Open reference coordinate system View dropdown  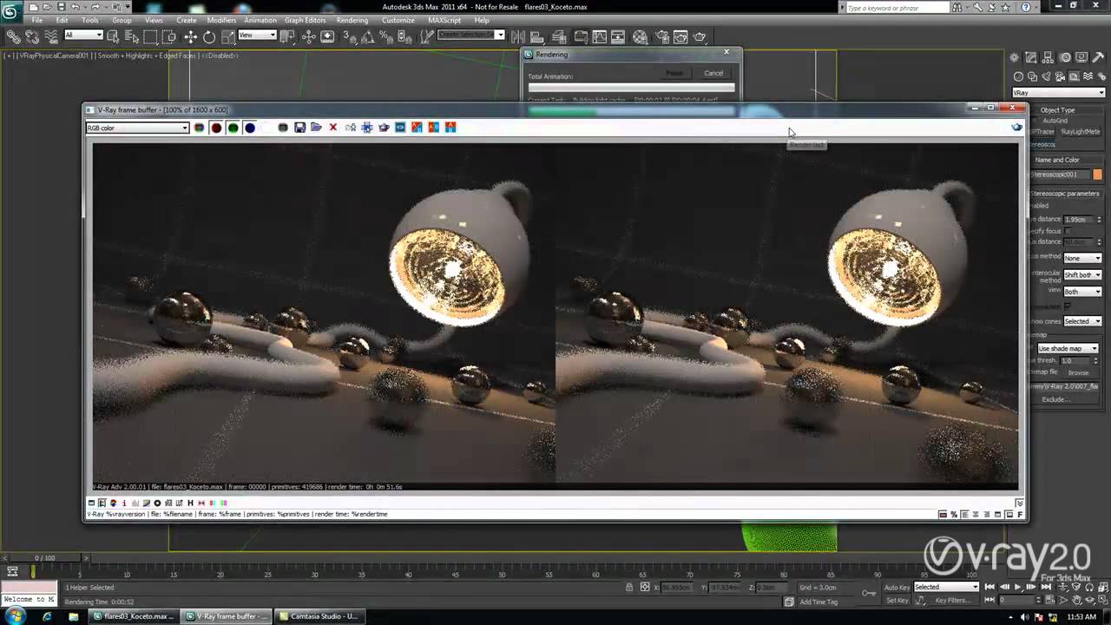pos(257,35)
